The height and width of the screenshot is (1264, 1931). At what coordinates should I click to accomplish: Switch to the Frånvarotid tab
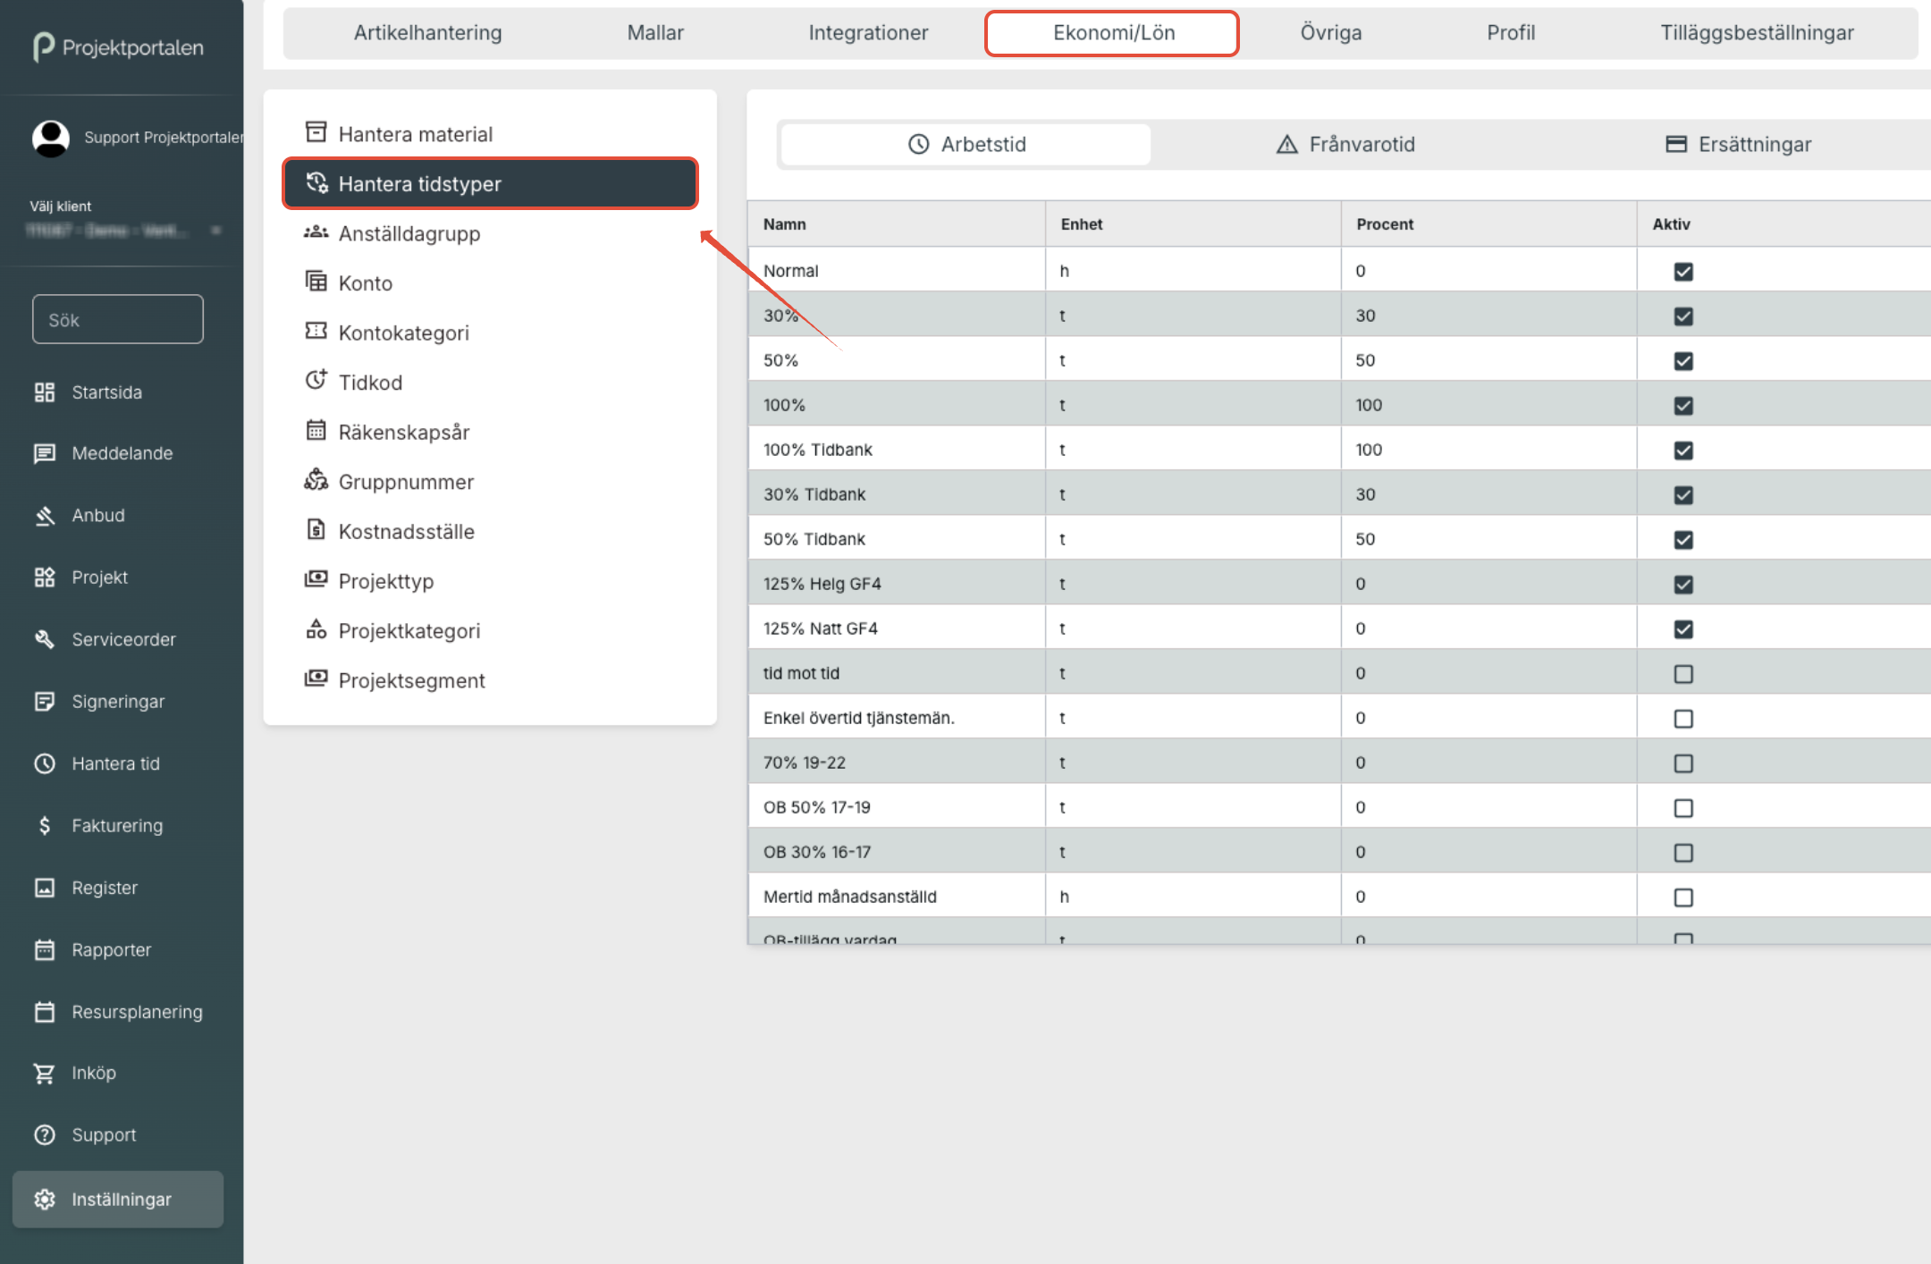(1345, 144)
